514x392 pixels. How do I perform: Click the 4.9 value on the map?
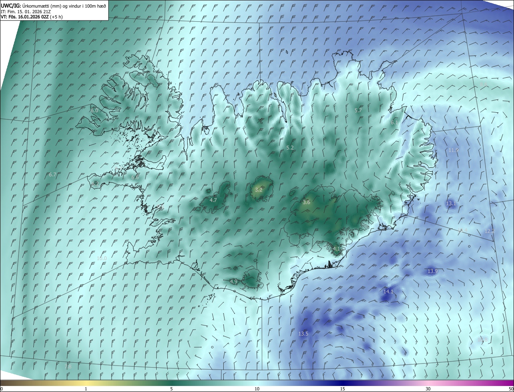point(234,282)
